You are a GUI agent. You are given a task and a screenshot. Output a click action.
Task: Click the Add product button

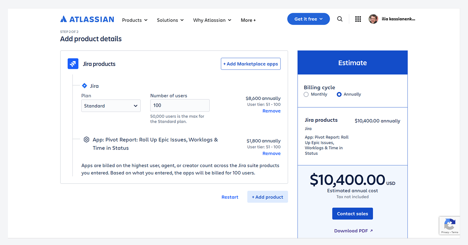268,197
